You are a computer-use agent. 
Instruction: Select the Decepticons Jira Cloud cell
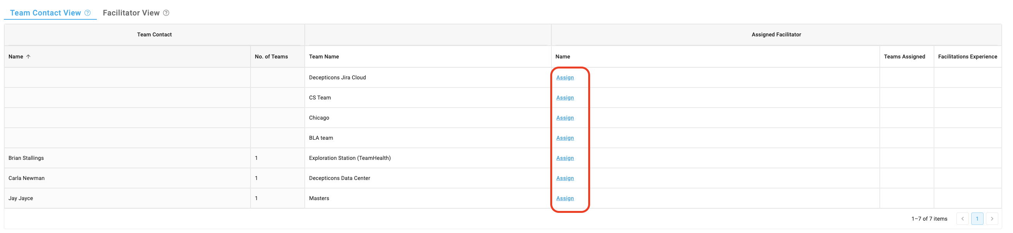[428, 77]
